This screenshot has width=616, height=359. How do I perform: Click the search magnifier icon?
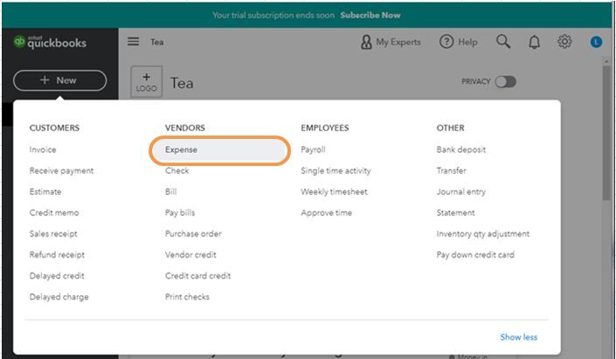click(x=503, y=41)
